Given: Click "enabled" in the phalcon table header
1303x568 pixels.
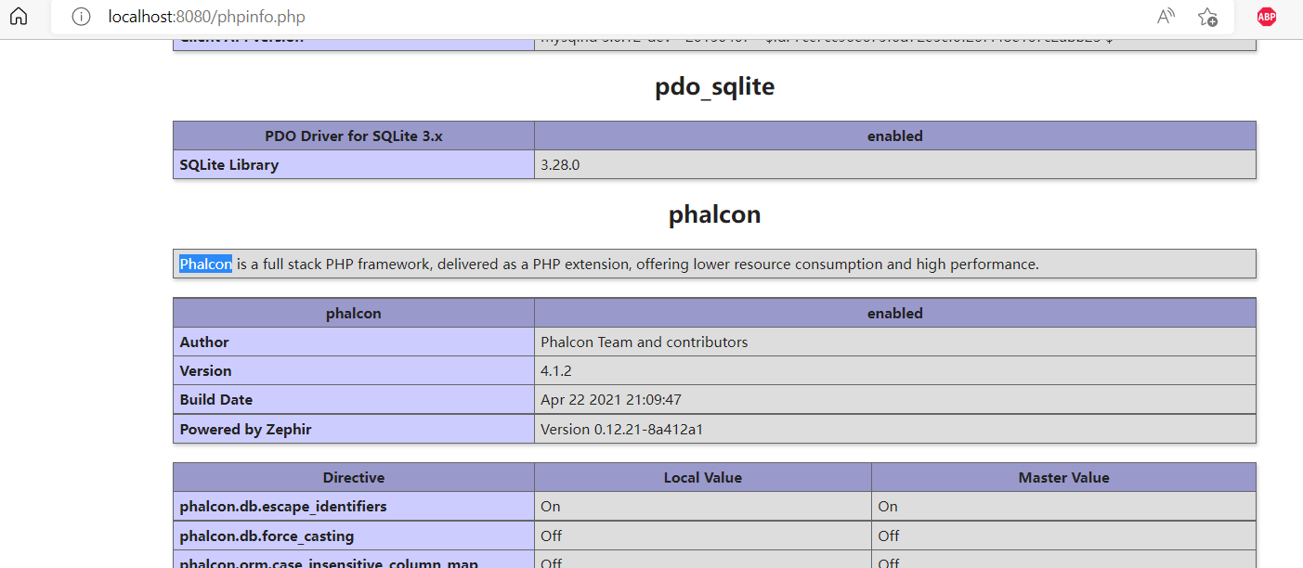Looking at the screenshot, I should pos(895,313).
